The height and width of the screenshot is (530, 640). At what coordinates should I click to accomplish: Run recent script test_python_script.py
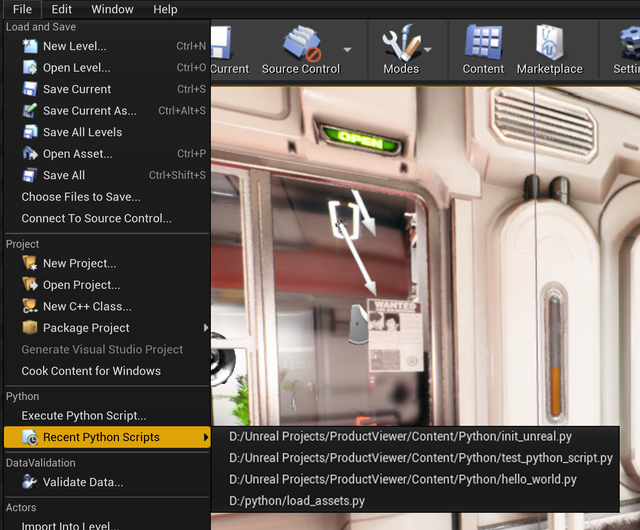pyautogui.click(x=415, y=458)
